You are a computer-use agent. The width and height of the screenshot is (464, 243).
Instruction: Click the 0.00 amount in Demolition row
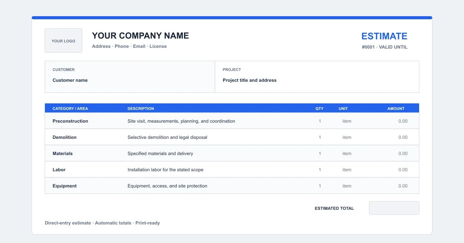(403, 137)
